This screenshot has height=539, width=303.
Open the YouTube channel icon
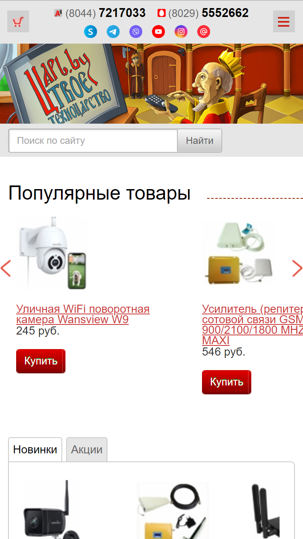pyautogui.click(x=158, y=32)
